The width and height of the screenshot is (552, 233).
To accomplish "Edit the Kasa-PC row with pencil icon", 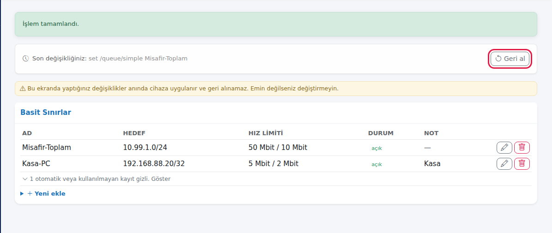I will pos(504,164).
